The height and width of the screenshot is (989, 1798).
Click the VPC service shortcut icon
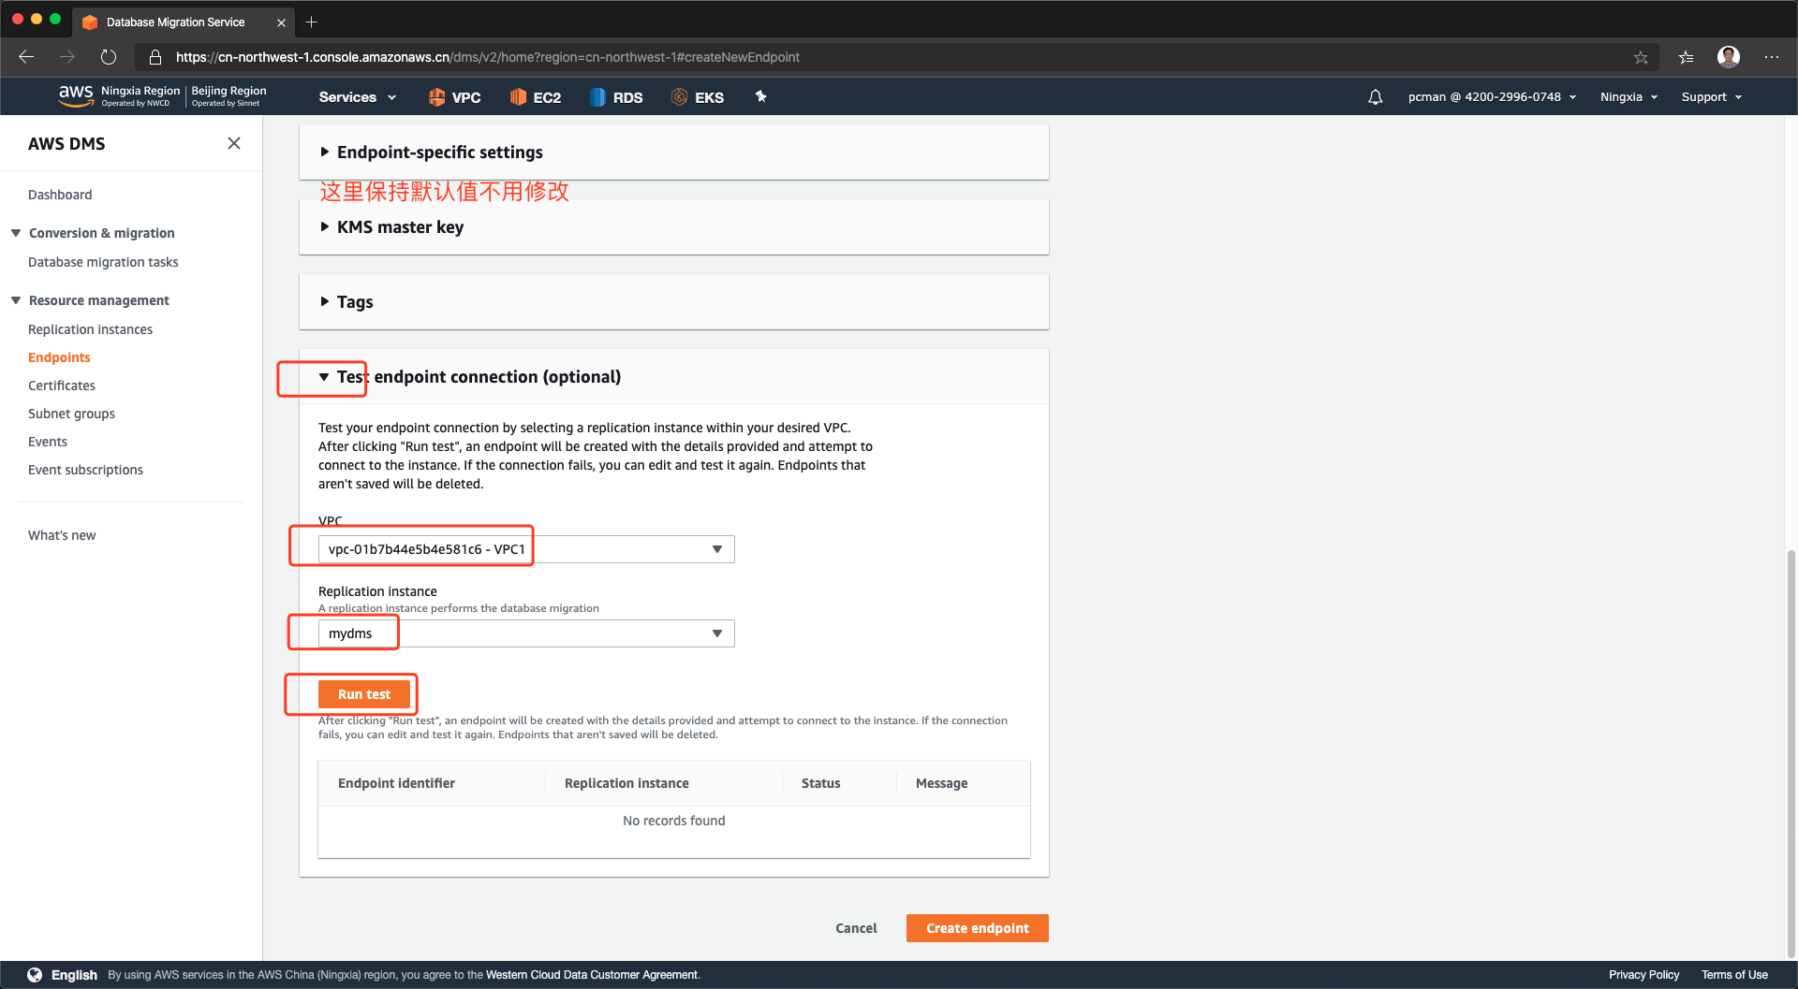pos(436,97)
